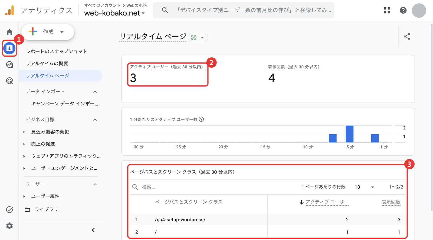Image resolution: width=433 pixels, height=240 pixels.
Task: Open the web-kobako.net property selector
Action: click(114, 13)
